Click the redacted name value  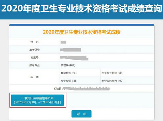pos(63,42)
